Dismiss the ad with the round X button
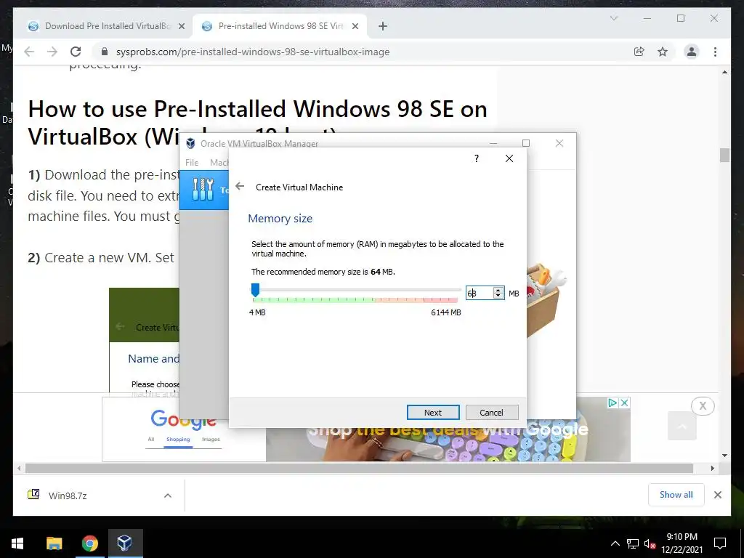The image size is (744, 558). 703,406
